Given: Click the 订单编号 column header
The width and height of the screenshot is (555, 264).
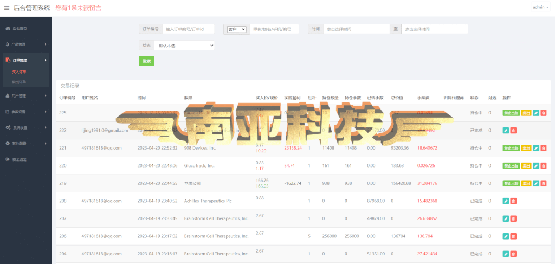Looking at the screenshot, I should click(67, 98).
